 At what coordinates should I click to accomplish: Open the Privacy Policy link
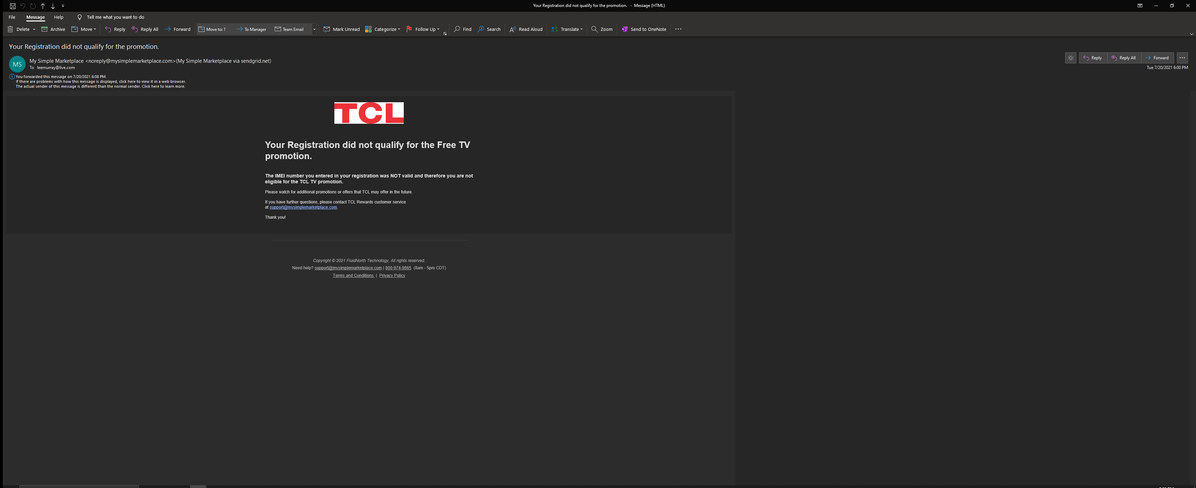(x=392, y=276)
